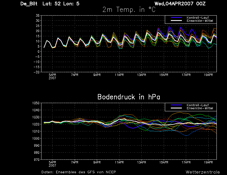Click the blue Kontroll-Lauf swatch in pressure legend
Image resolution: width=227 pixels, height=175 pixels.
pyautogui.click(x=176, y=105)
